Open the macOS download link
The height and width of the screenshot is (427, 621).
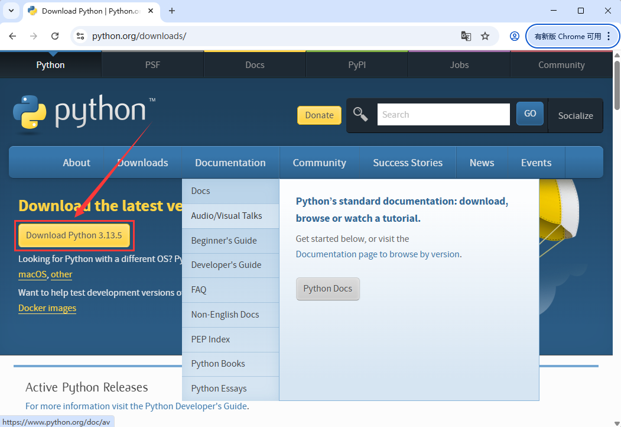[x=32, y=274]
